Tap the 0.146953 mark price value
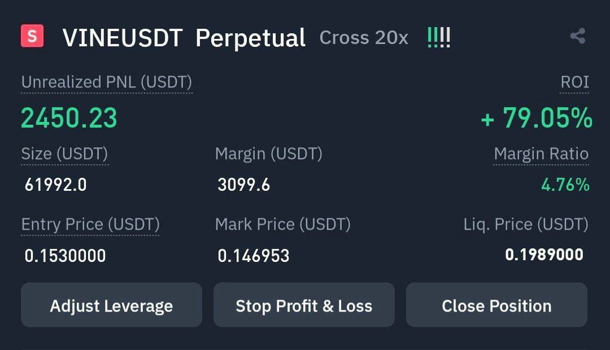The width and height of the screenshot is (610, 350). point(253,256)
